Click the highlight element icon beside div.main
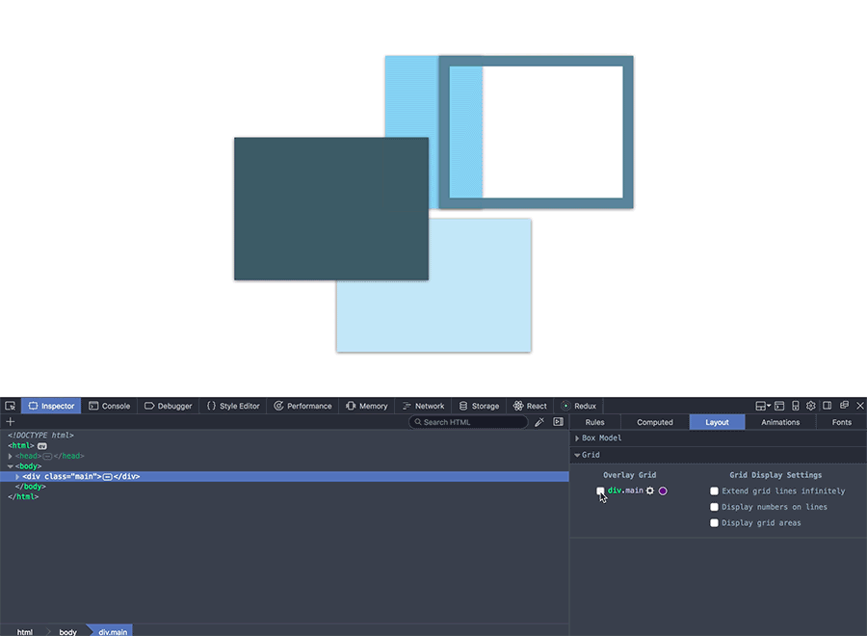Viewport: 867px width, 636px height. (x=650, y=491)
